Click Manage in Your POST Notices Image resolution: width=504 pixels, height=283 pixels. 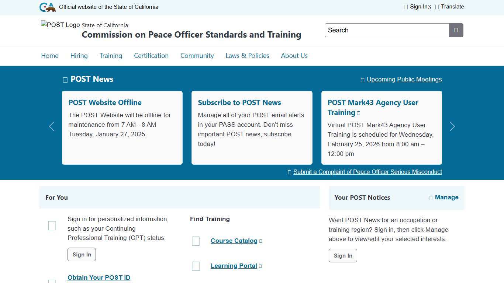coord(446,197)
